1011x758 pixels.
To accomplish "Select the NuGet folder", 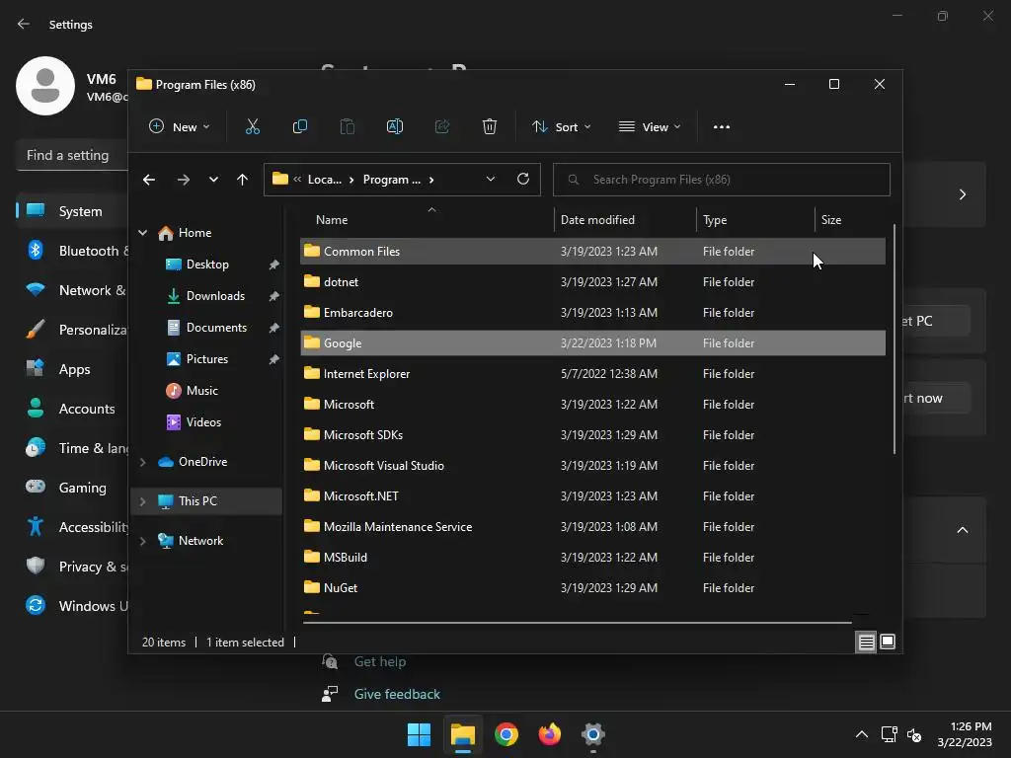I will pyautogui.click(x=592, y=588).
